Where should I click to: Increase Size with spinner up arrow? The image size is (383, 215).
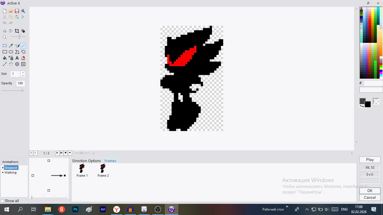(x=23, y=72)
